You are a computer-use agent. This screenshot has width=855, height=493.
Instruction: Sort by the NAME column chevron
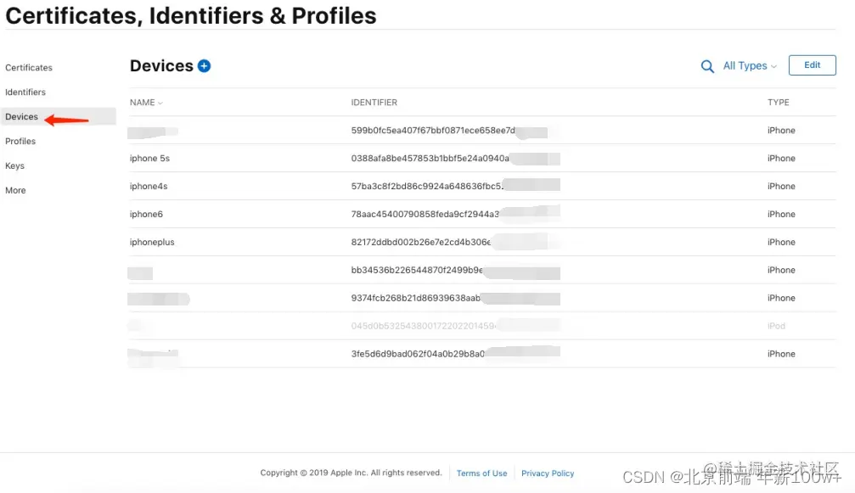(x=160, y=103)
